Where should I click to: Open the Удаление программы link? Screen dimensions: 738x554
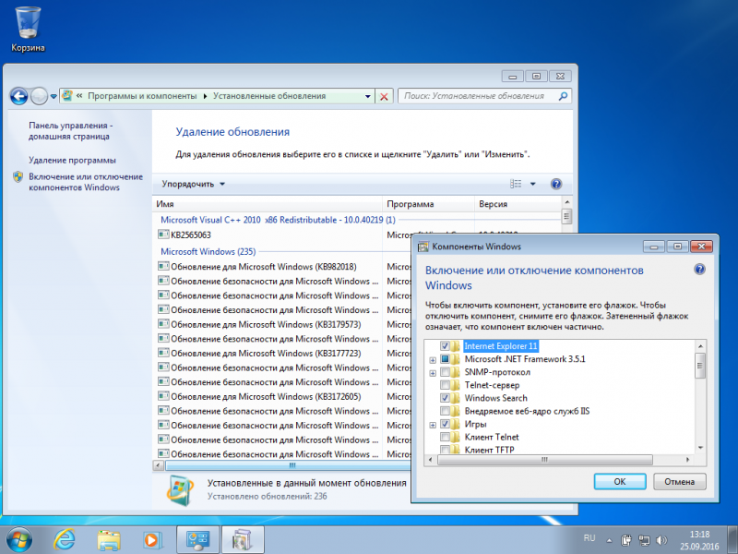[72, 160]
